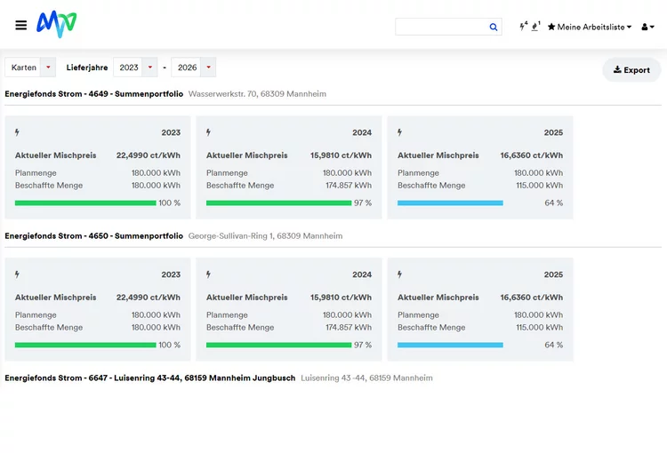Open Energiefonds Strom - 4650 - Summenportfolio heading
Image resolution: width=667 pixels, height=453 pixels.
94,235
